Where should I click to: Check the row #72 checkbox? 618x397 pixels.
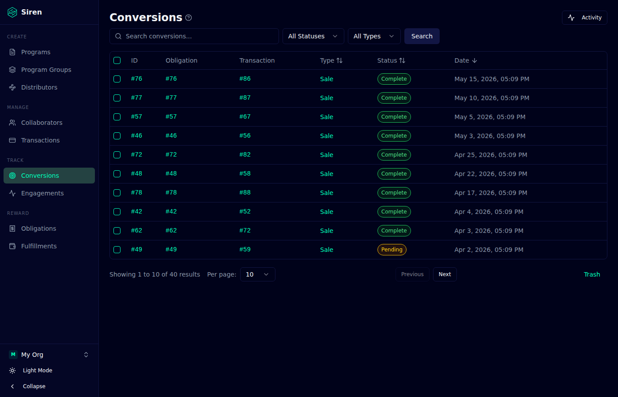[x=117, y=155]
